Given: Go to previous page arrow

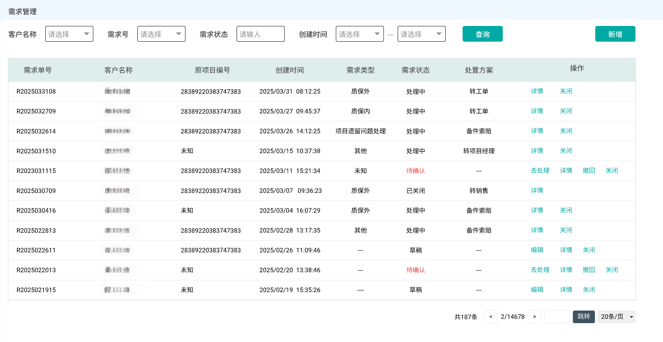Looking at the screenshot, I should point(491,317).
